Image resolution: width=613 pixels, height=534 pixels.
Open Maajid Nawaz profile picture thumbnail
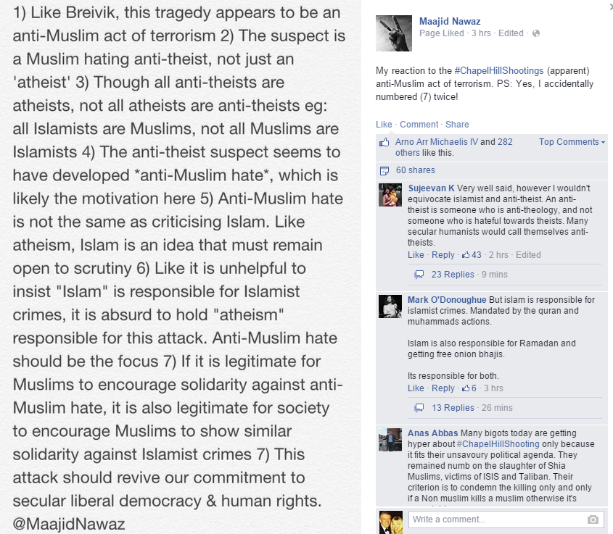click(394, 33)
